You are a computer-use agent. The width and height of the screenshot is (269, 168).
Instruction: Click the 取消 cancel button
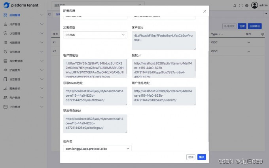(x=191, y=157)
